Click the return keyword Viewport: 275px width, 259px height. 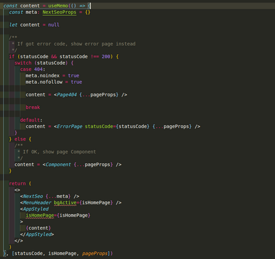tap(17, 184)
